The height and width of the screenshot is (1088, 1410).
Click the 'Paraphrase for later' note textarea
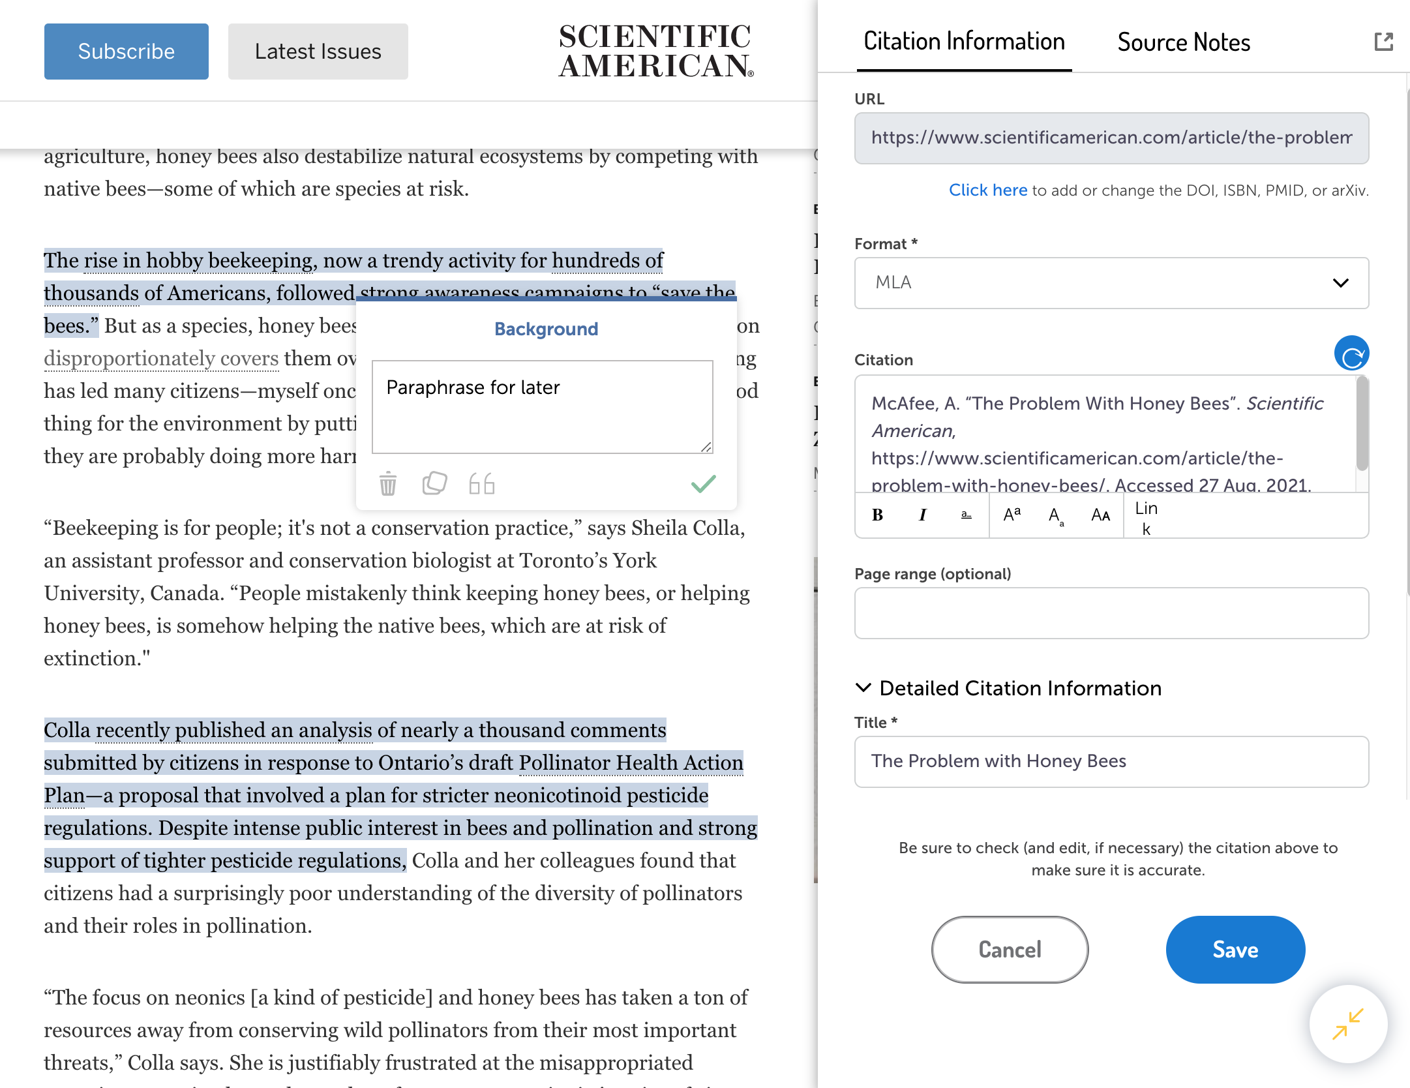click(x=543, y=407)
